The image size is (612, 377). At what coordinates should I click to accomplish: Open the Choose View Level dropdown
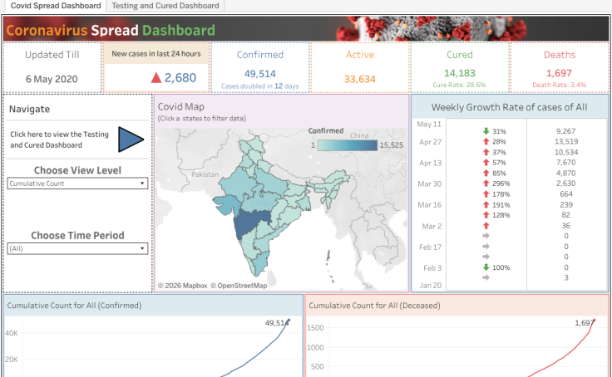coord(78,184)
